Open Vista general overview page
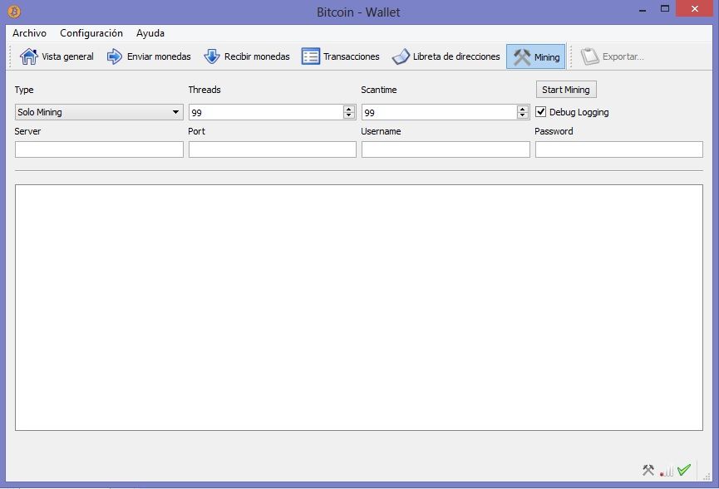Viewport: 719px width, 489px height. (x=57, y=56)
